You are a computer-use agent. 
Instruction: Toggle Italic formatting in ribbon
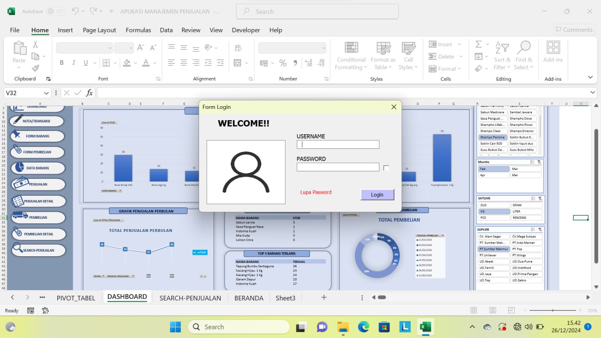click(x=74, y=62)
